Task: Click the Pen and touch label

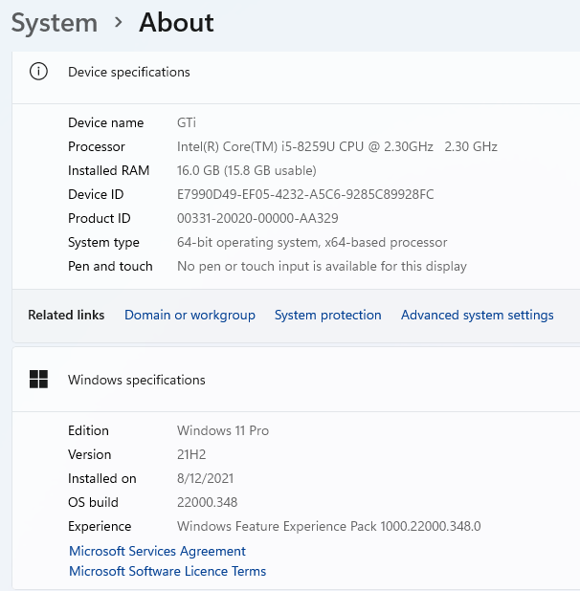Action: point(110,266)
